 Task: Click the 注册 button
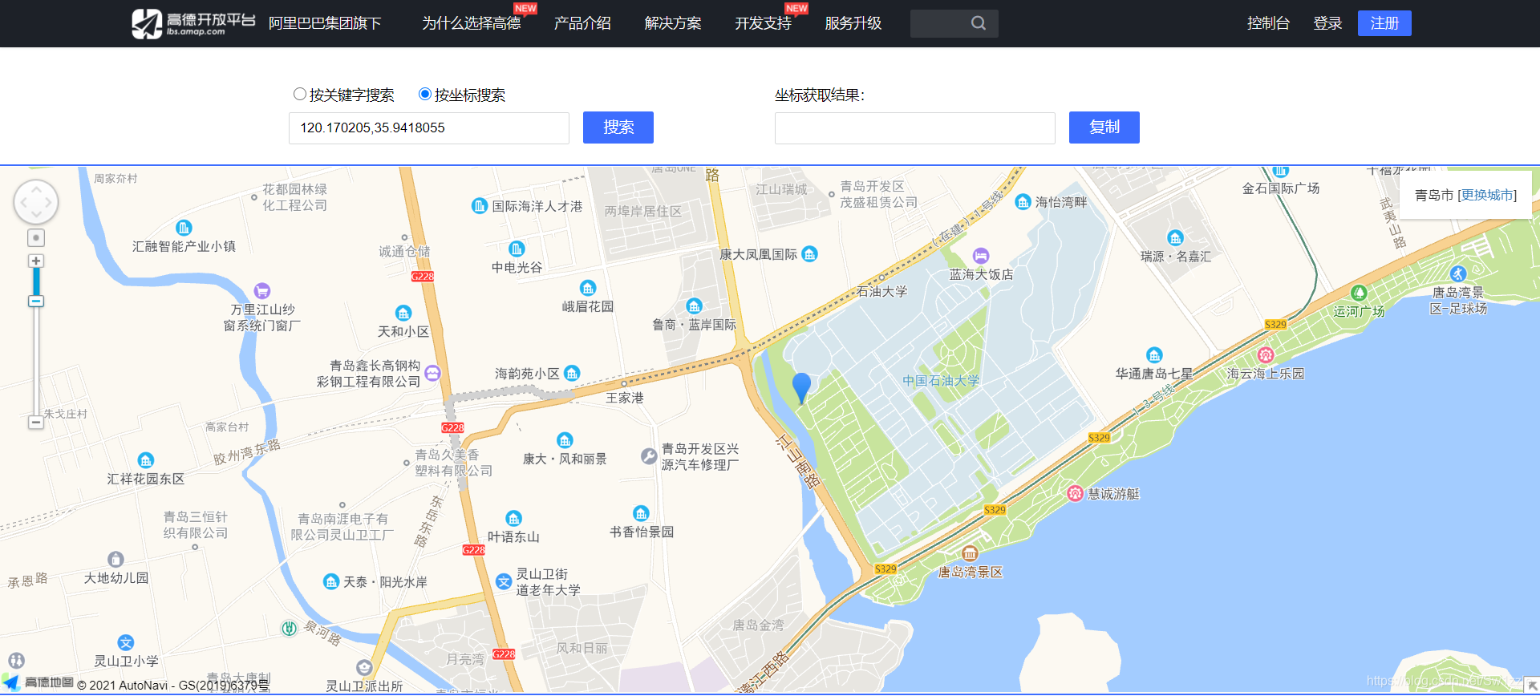point(1384,23)
